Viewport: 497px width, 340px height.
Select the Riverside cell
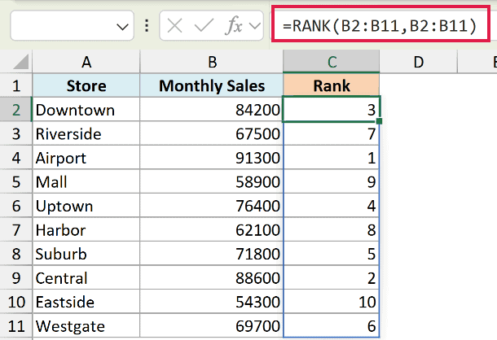tap(86, 133)
